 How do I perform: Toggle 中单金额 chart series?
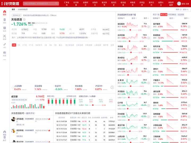click(x=89, y=45)
